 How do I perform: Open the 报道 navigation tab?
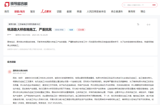click(79, 11)
